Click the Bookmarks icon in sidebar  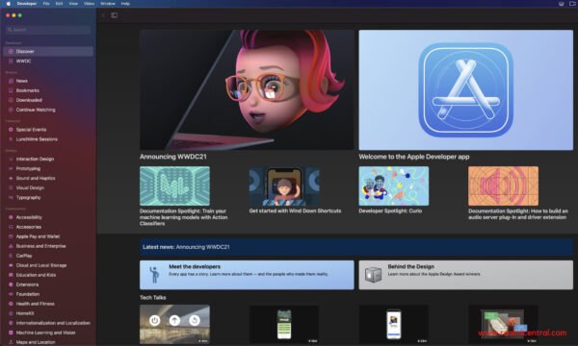[11, 90]
